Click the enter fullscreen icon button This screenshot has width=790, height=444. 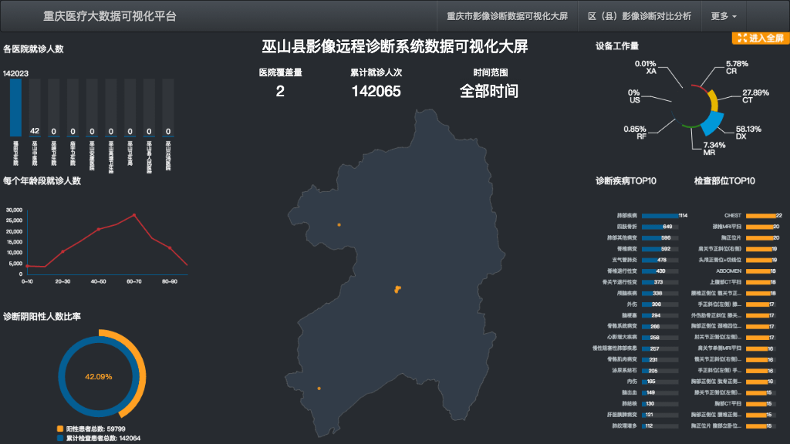(760, 38)
